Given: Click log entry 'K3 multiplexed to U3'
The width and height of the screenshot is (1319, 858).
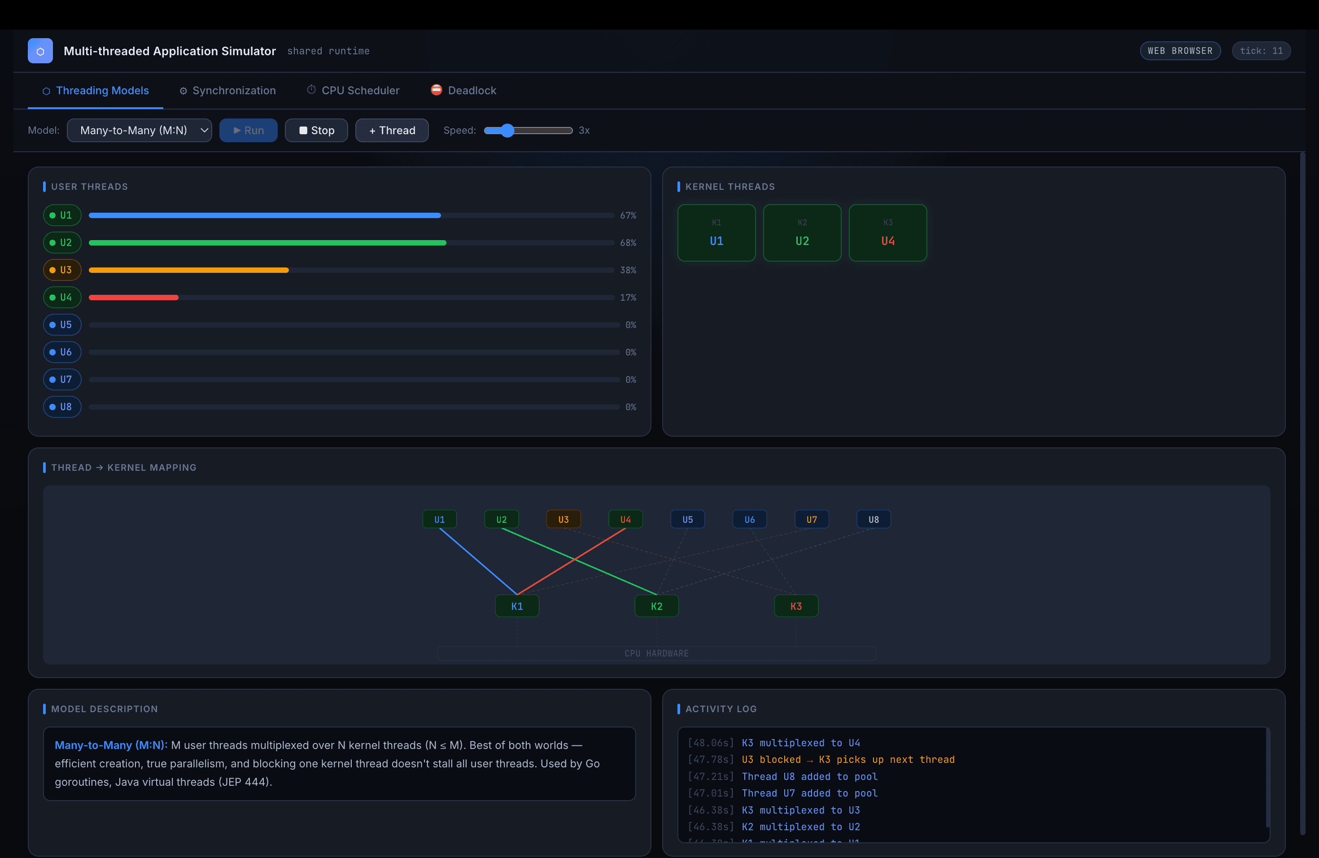Looking at the screenshot, I should pyautogui.click(x=801, y=810).
